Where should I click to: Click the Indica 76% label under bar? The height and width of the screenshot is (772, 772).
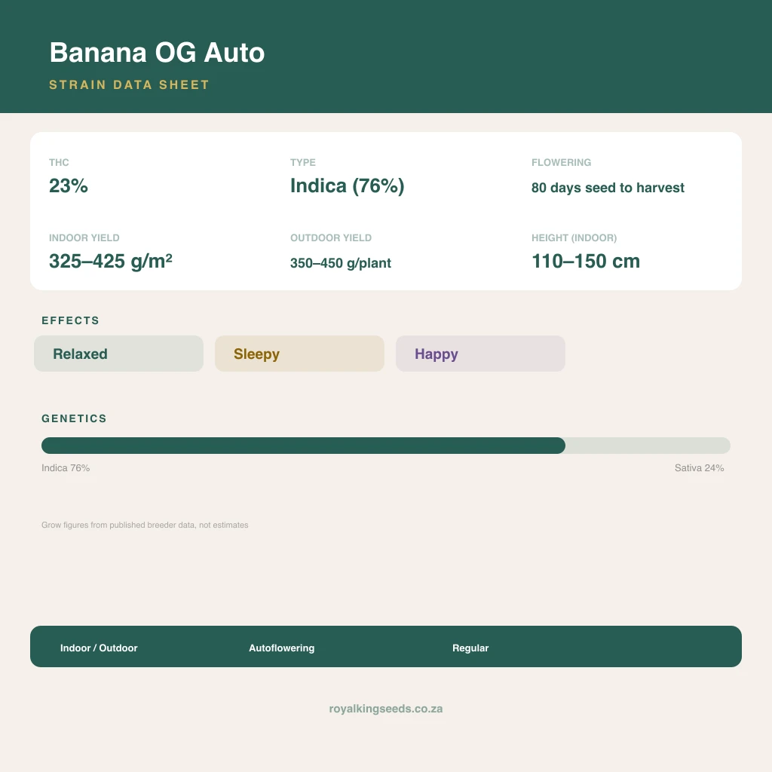pos(66,467)
